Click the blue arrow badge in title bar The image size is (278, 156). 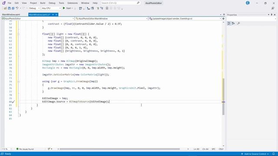click(248, 3)
